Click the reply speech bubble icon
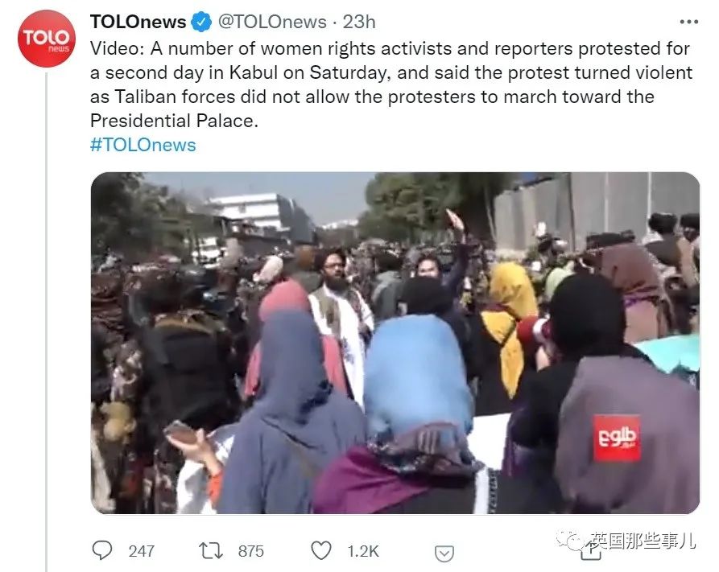 pos(101,550)
